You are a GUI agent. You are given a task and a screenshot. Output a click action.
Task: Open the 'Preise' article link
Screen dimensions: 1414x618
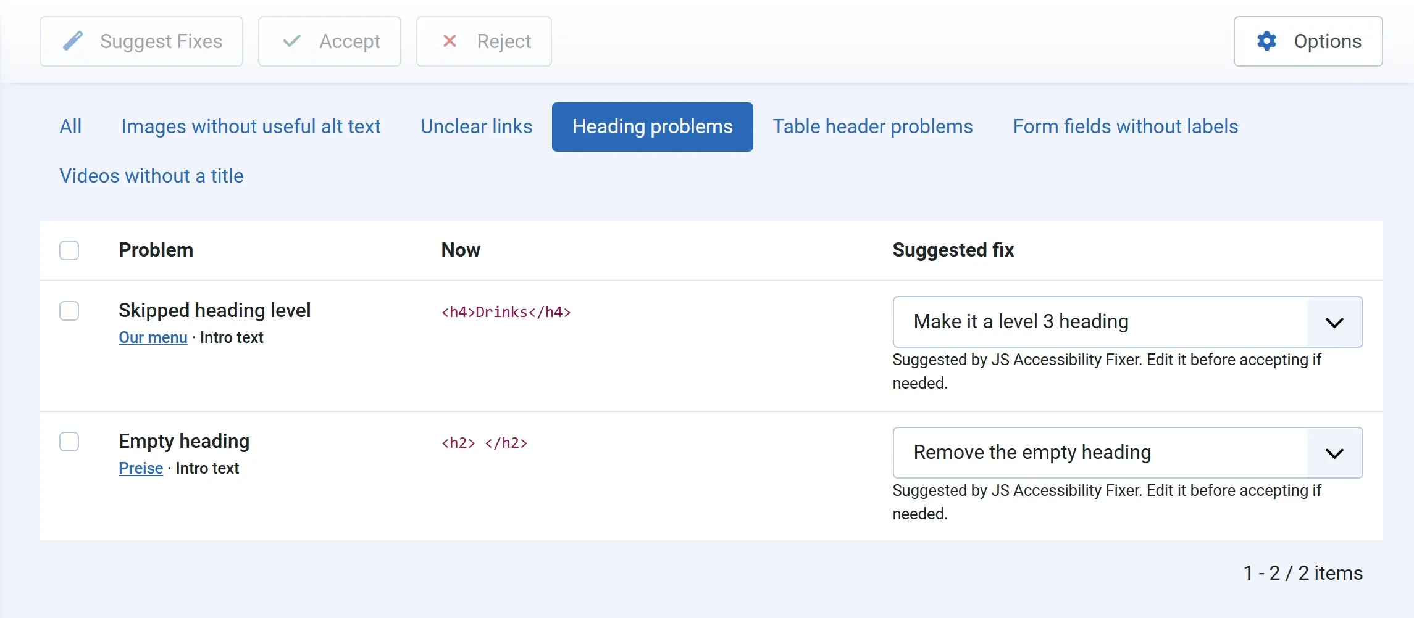pos(141,468)
